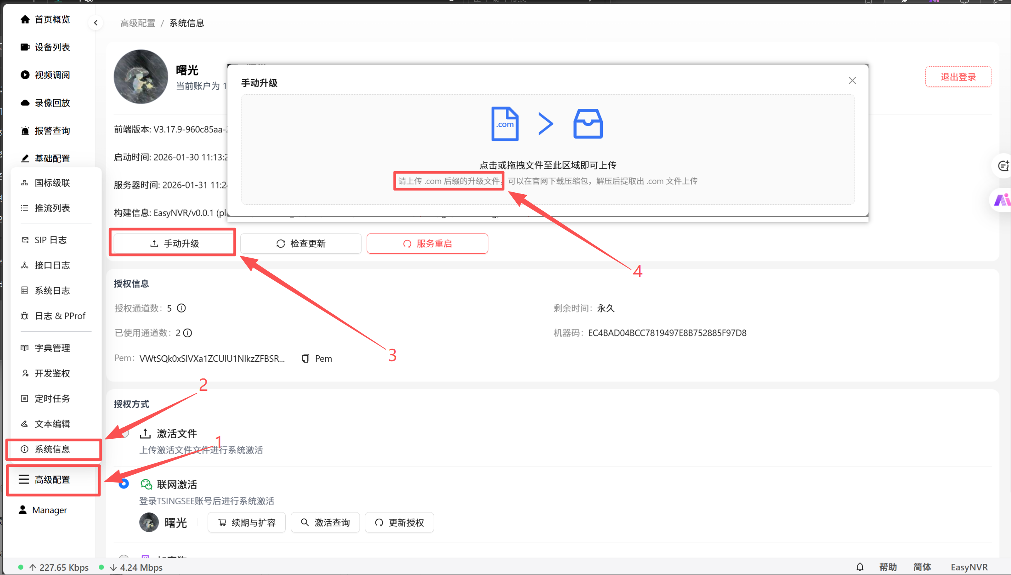Click the info icon beside 已使用通道数
1011x575 pixels.
pos(188,333)
